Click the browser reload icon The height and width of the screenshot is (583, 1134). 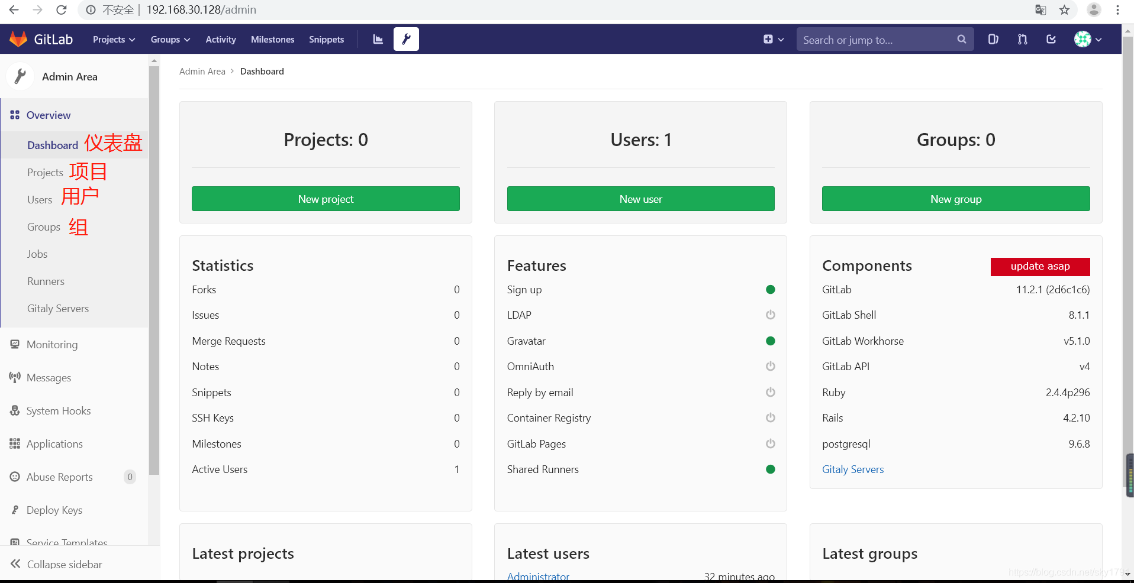(x=61, y=9)
